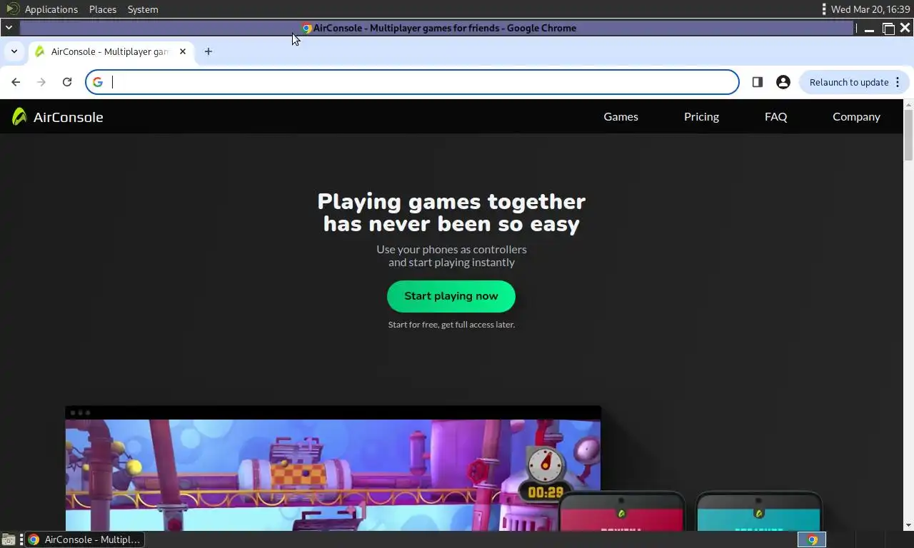Click the scrollbar down arrow
The image size is (914, 548).
908,525
